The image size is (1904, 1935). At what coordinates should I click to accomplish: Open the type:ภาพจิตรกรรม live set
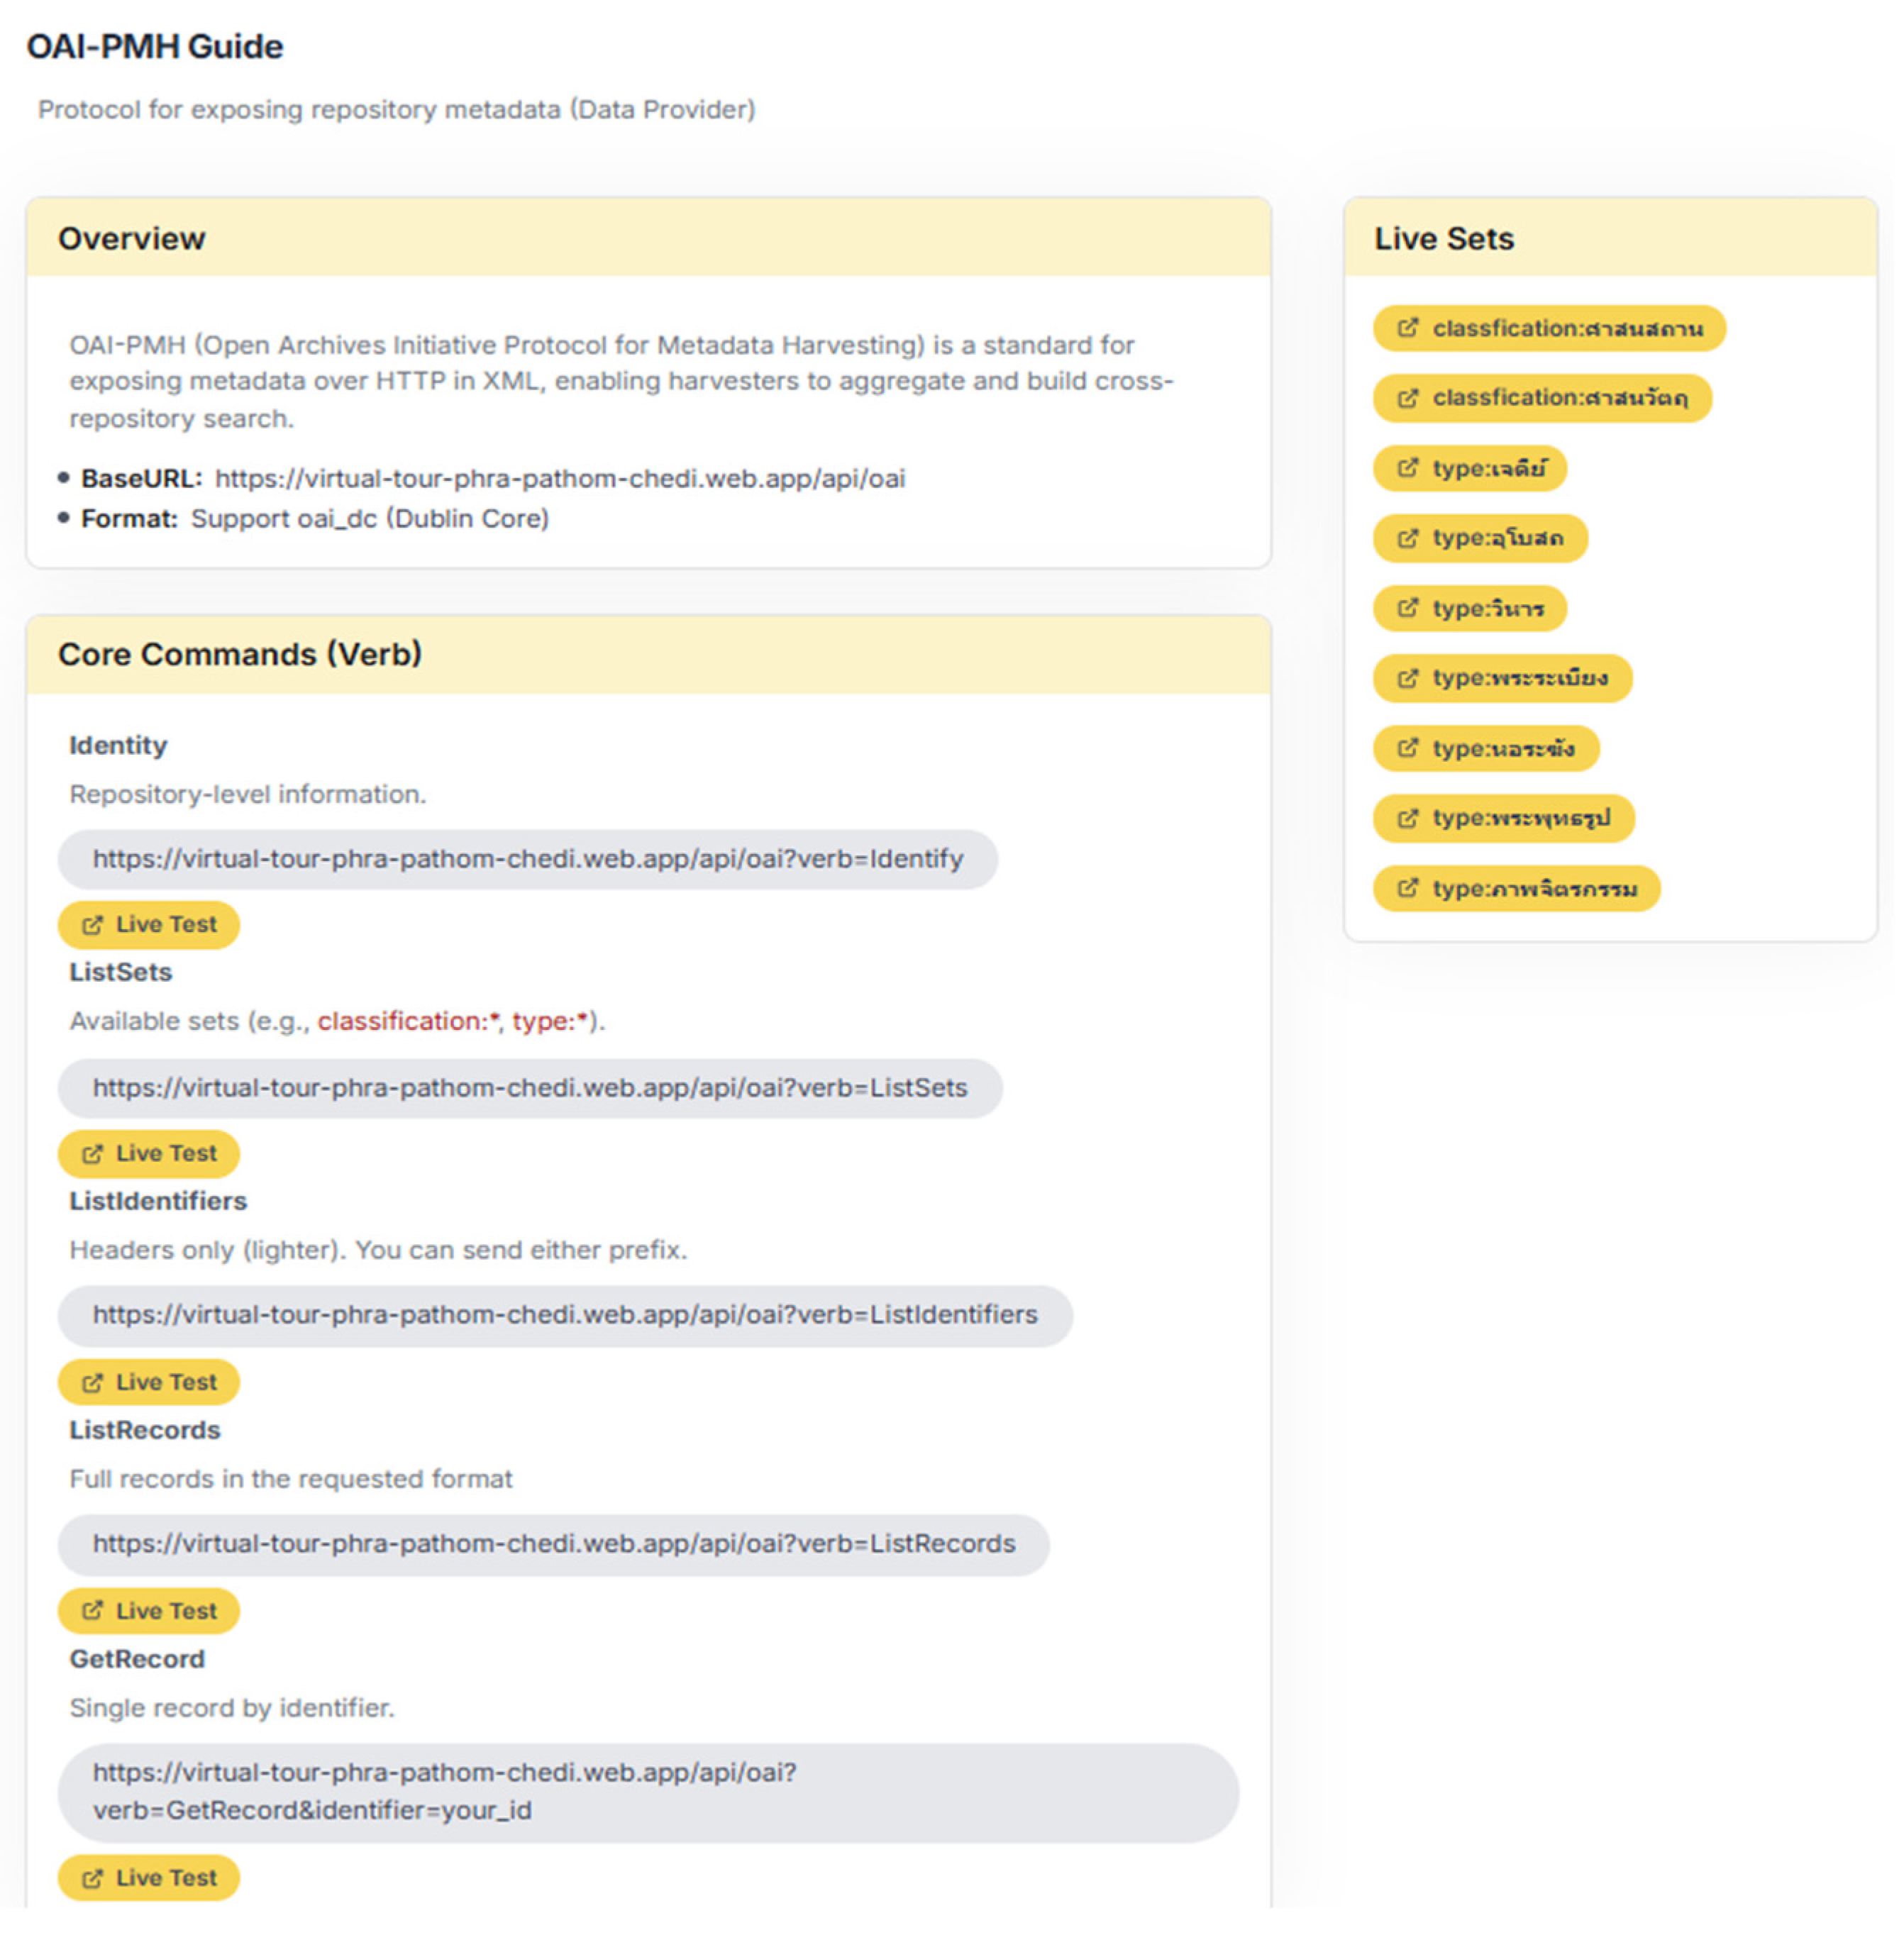1516,888
